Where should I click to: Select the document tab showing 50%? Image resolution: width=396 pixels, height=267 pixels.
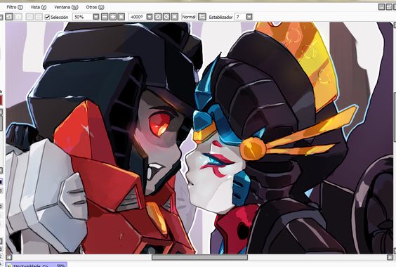[36, 265]
